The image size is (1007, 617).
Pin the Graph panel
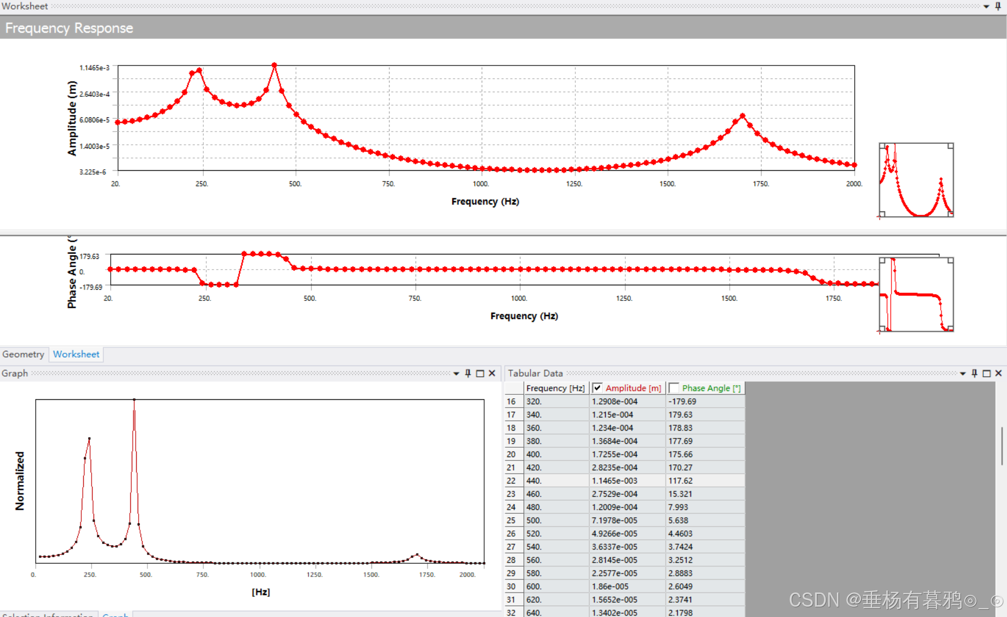[x=468, y=373]
